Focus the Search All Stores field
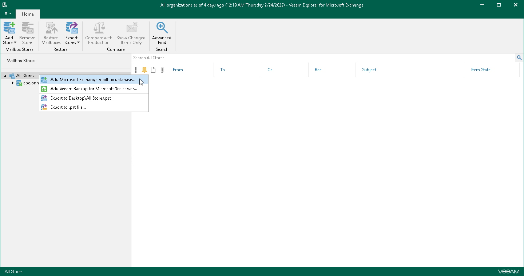This screenshot has height=276, width=524. click(323, 58)
